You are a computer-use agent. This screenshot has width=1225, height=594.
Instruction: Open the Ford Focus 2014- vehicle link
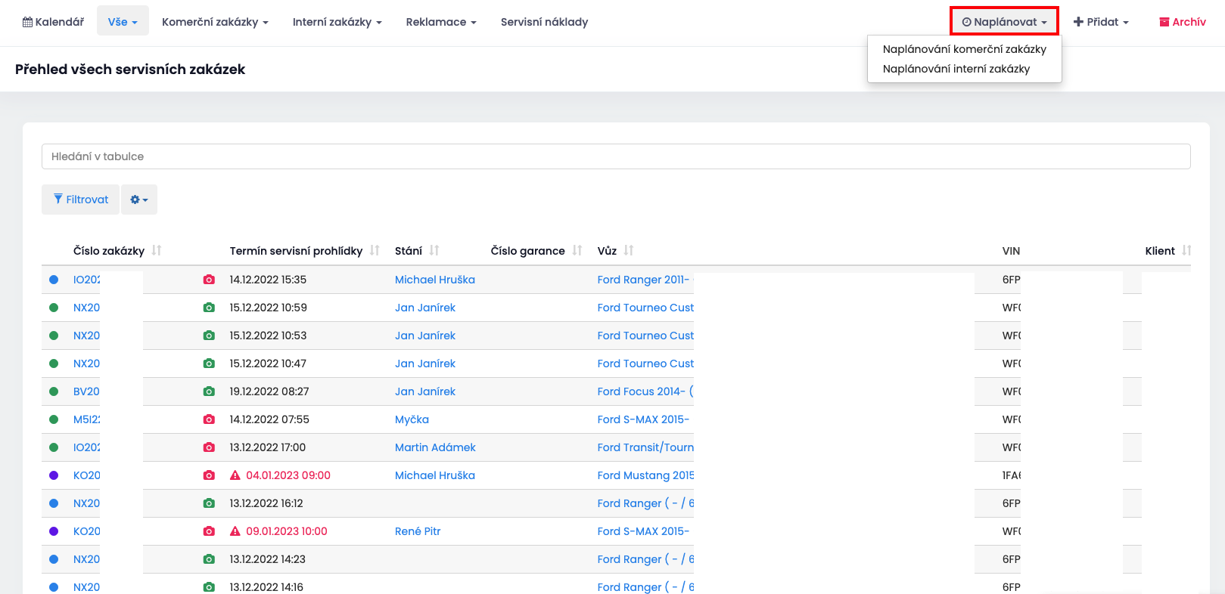coord(645,391)
